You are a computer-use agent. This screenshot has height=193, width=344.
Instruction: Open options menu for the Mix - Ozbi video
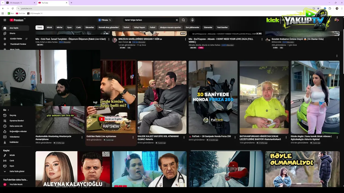109,39
